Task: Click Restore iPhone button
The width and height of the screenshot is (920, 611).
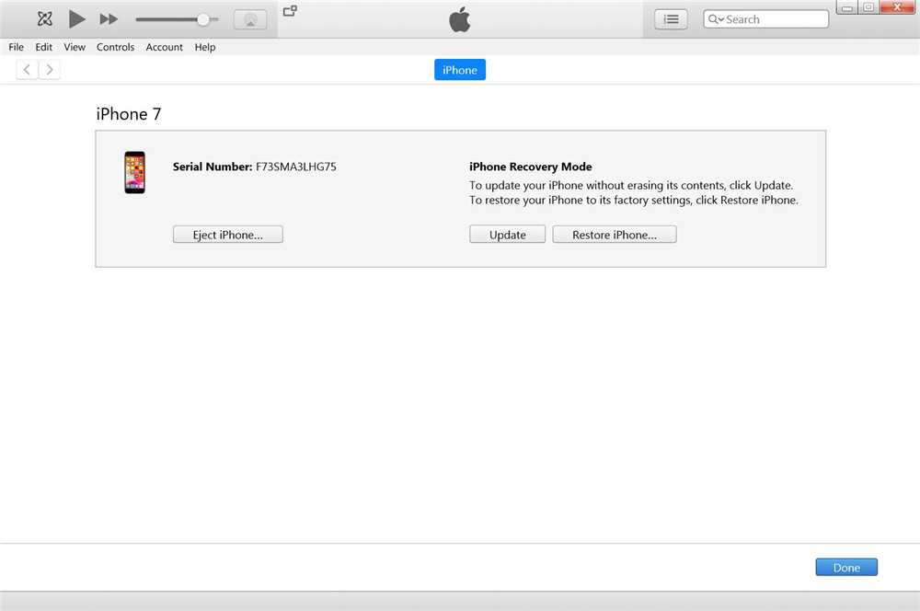Action: 615,235
